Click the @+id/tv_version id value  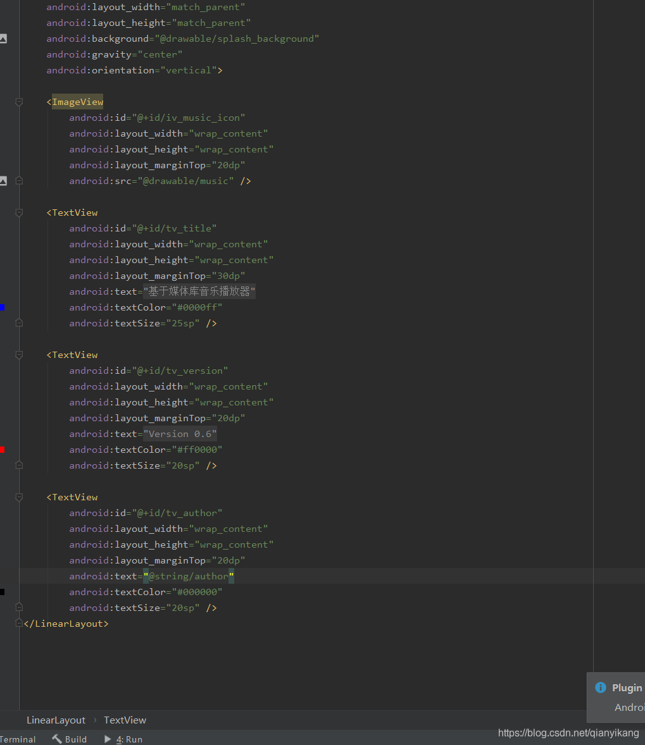tap(180, 371)
